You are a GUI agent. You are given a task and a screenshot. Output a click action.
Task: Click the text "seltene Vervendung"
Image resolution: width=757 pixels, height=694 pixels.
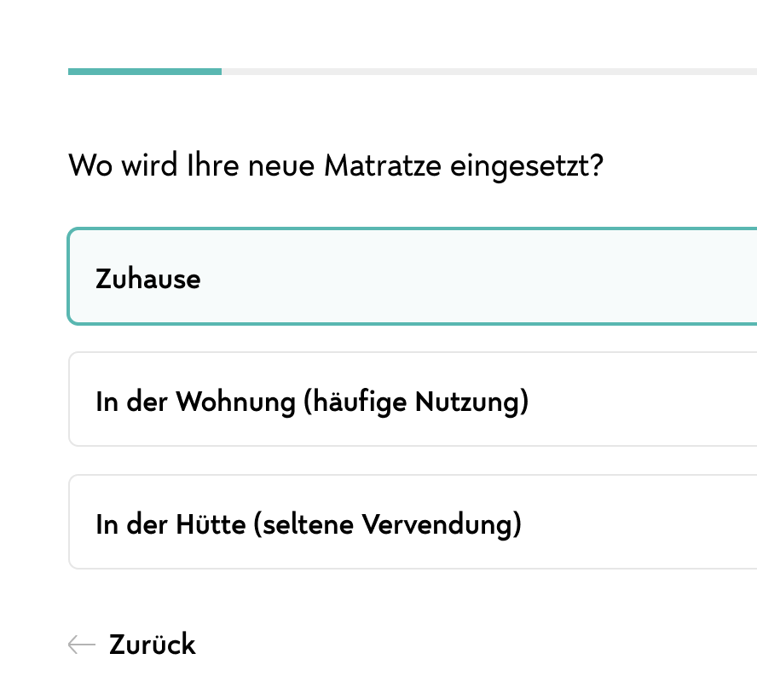(388, 524)
